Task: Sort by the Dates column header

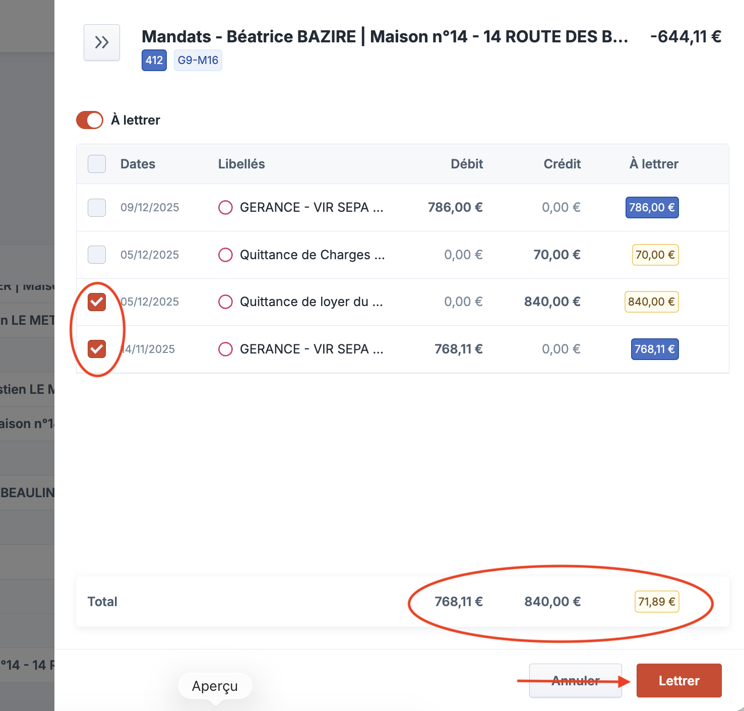Action: pos(138,164)
